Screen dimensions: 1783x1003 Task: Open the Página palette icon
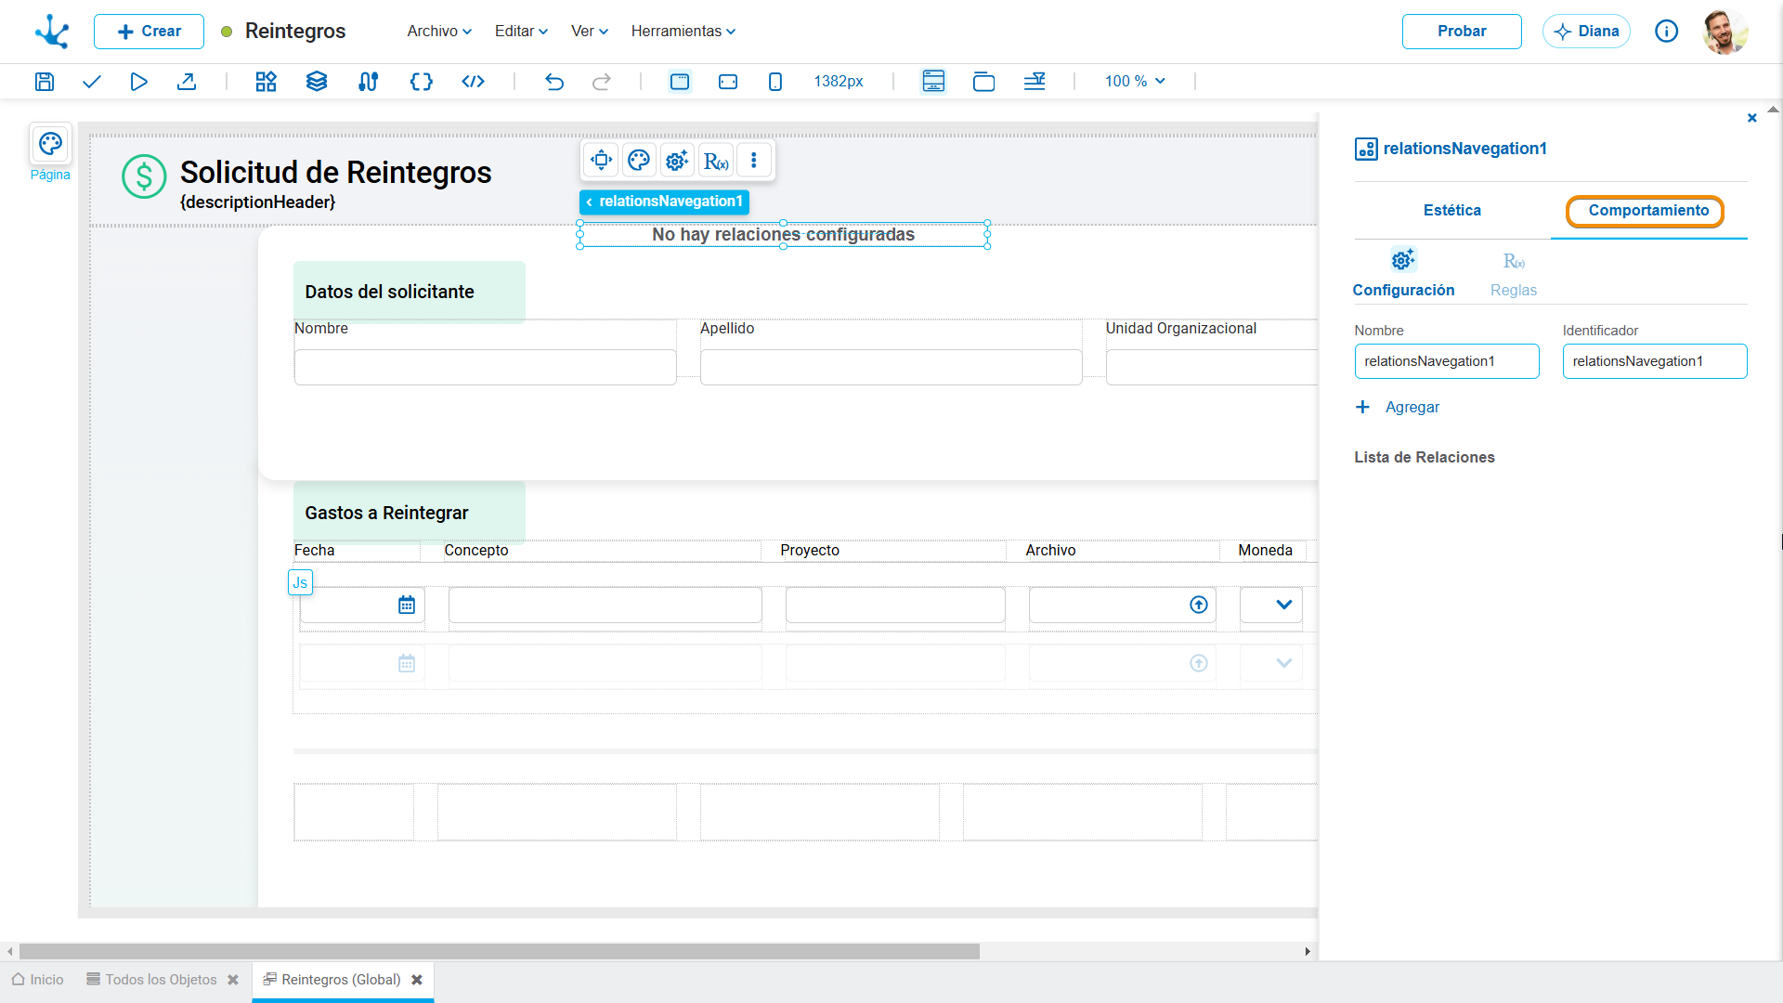pos(50,144)
